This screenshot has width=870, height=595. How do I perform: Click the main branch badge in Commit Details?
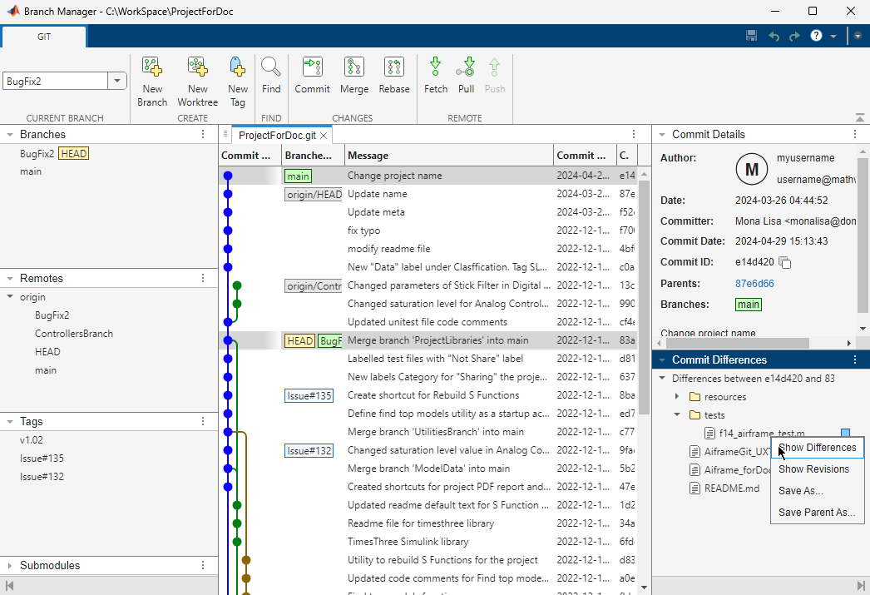pos(748,305)
